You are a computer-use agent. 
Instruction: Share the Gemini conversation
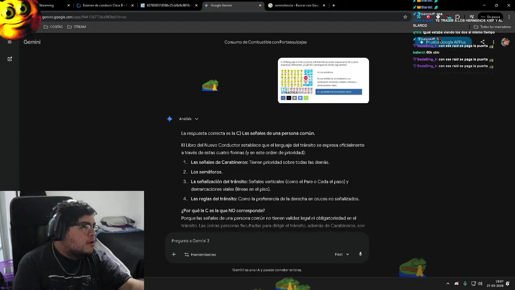coord(482,42)
